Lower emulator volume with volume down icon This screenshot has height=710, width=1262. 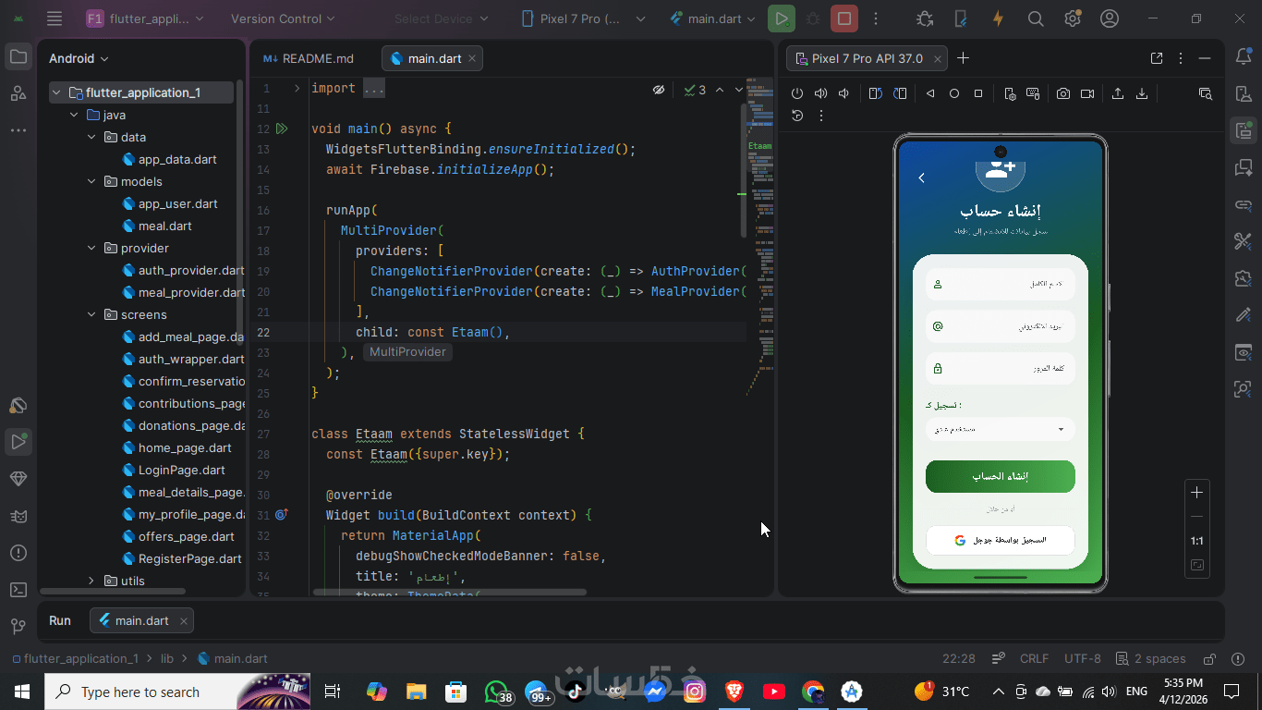click(x=843, y=93)
